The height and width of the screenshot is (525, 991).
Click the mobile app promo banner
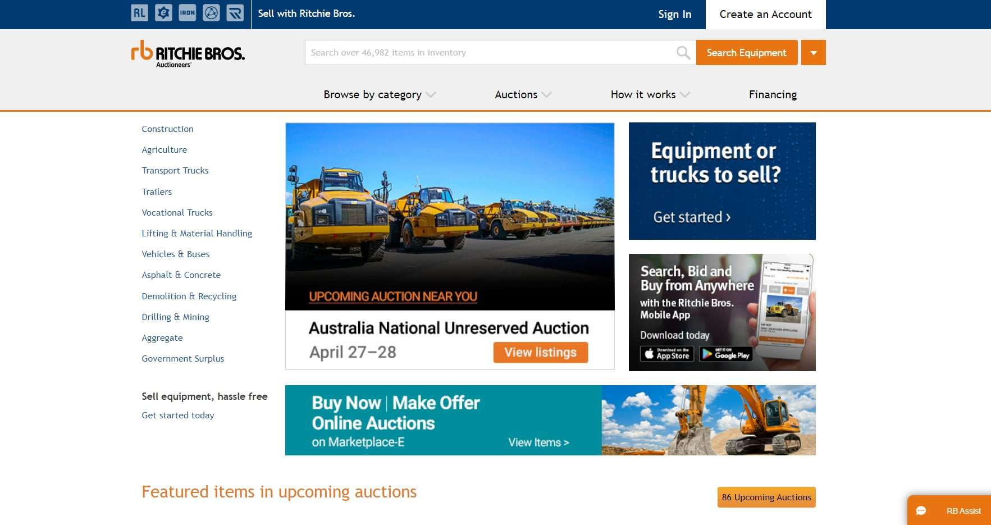click(x=722, y=312)
